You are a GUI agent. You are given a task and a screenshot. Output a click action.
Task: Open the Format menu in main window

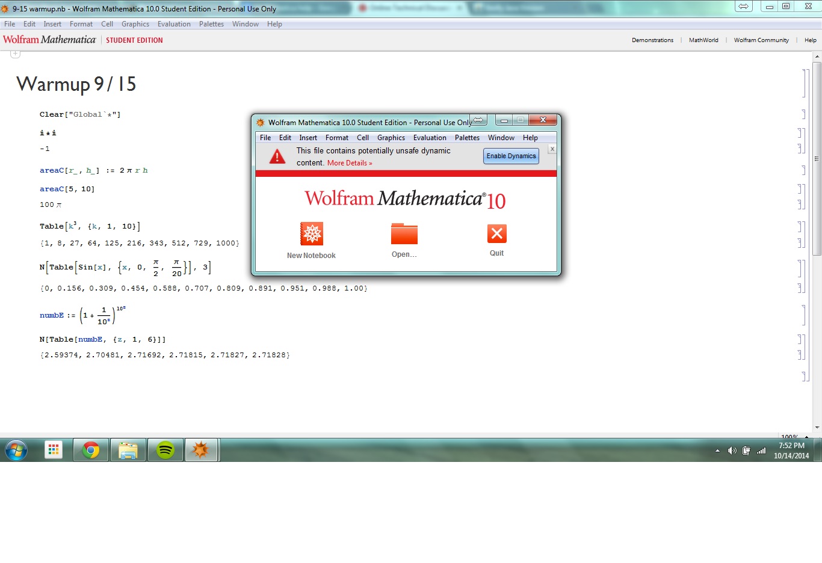click(x=81, y=24)
